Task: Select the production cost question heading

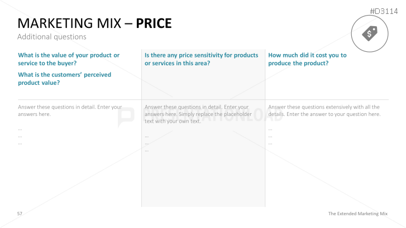Action: pyautogui.click(x=307, y=59)
